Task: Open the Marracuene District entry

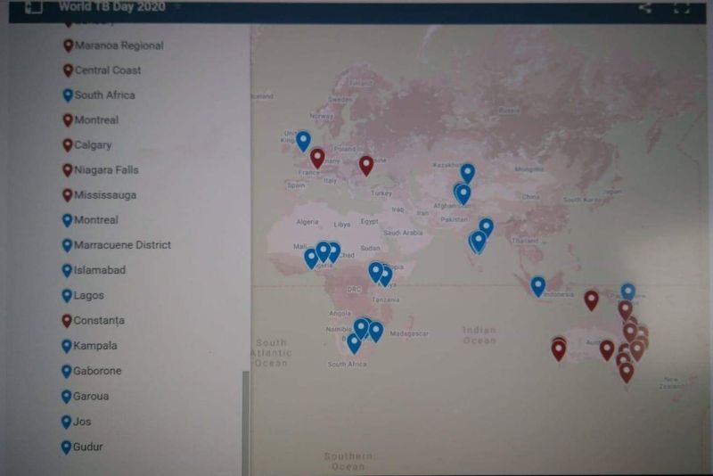Action: pos(122,245)
